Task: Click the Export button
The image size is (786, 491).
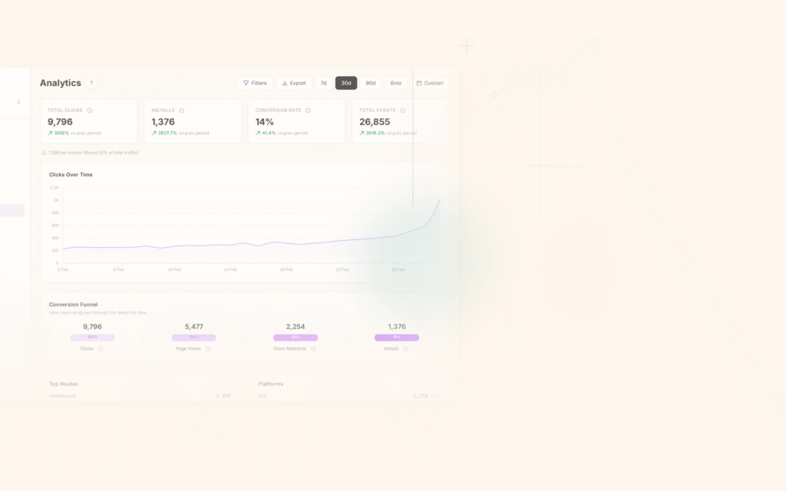Action: coord(294,83)
